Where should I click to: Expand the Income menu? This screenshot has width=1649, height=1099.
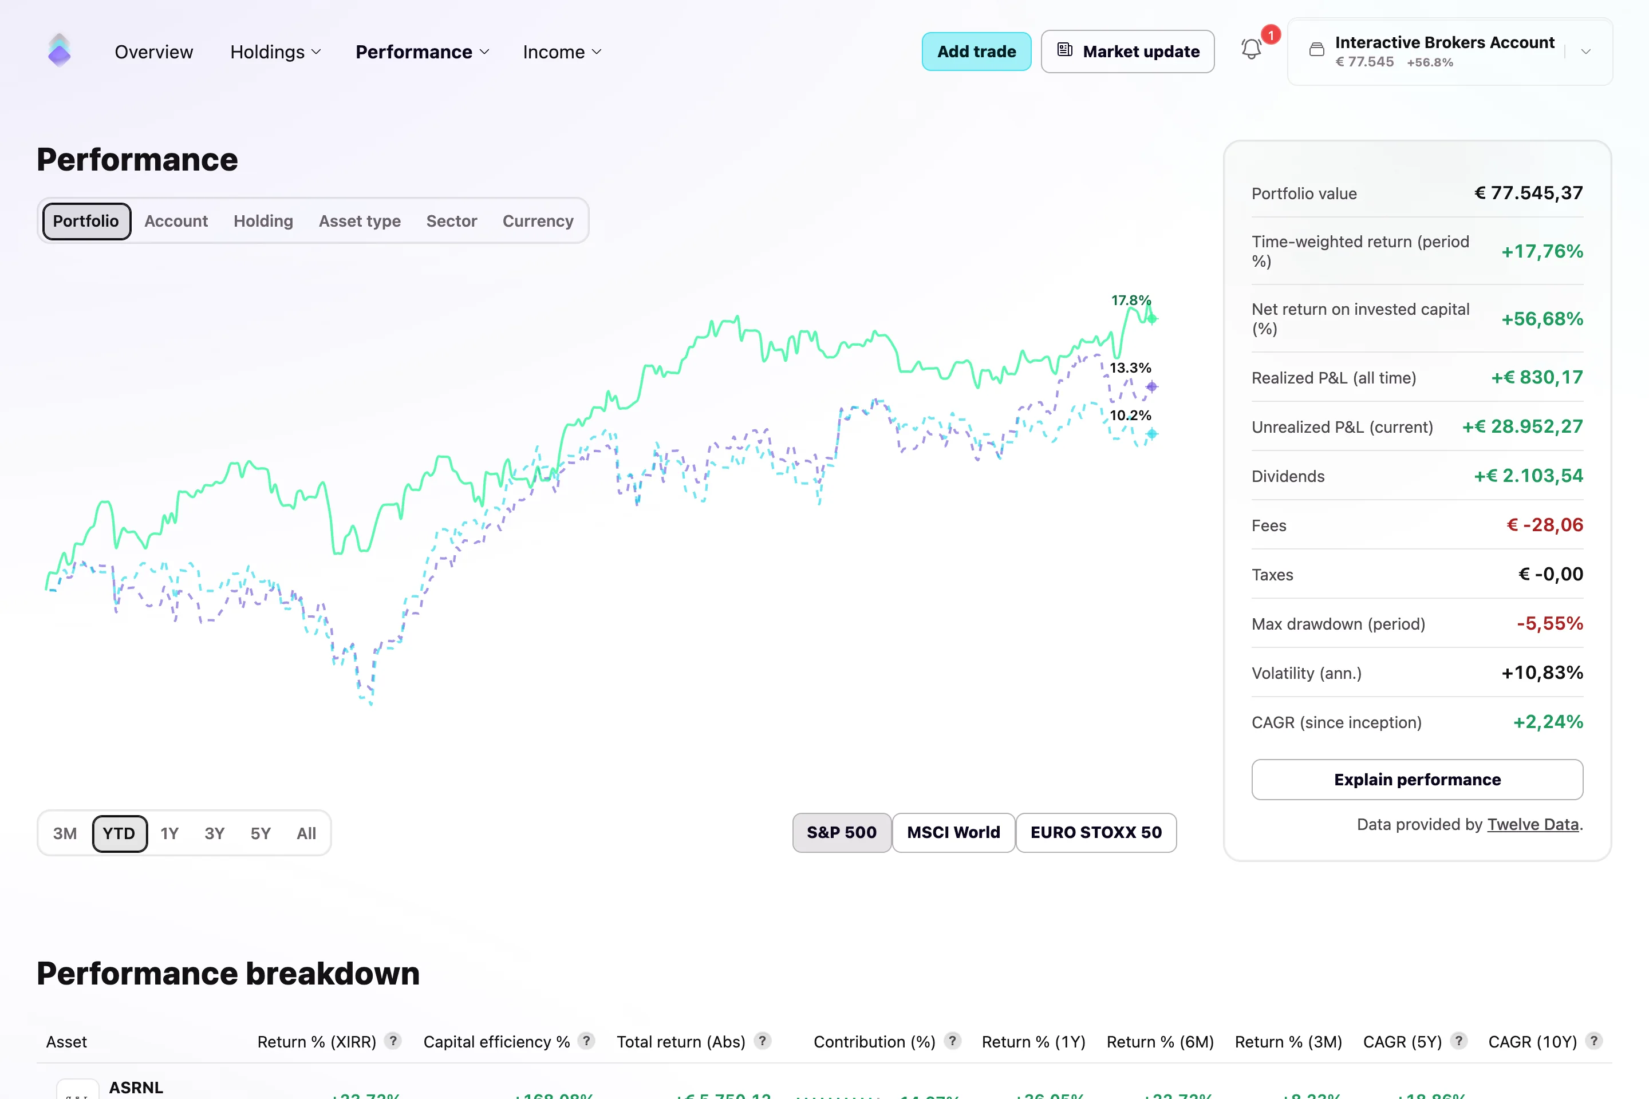pos(562,52)
